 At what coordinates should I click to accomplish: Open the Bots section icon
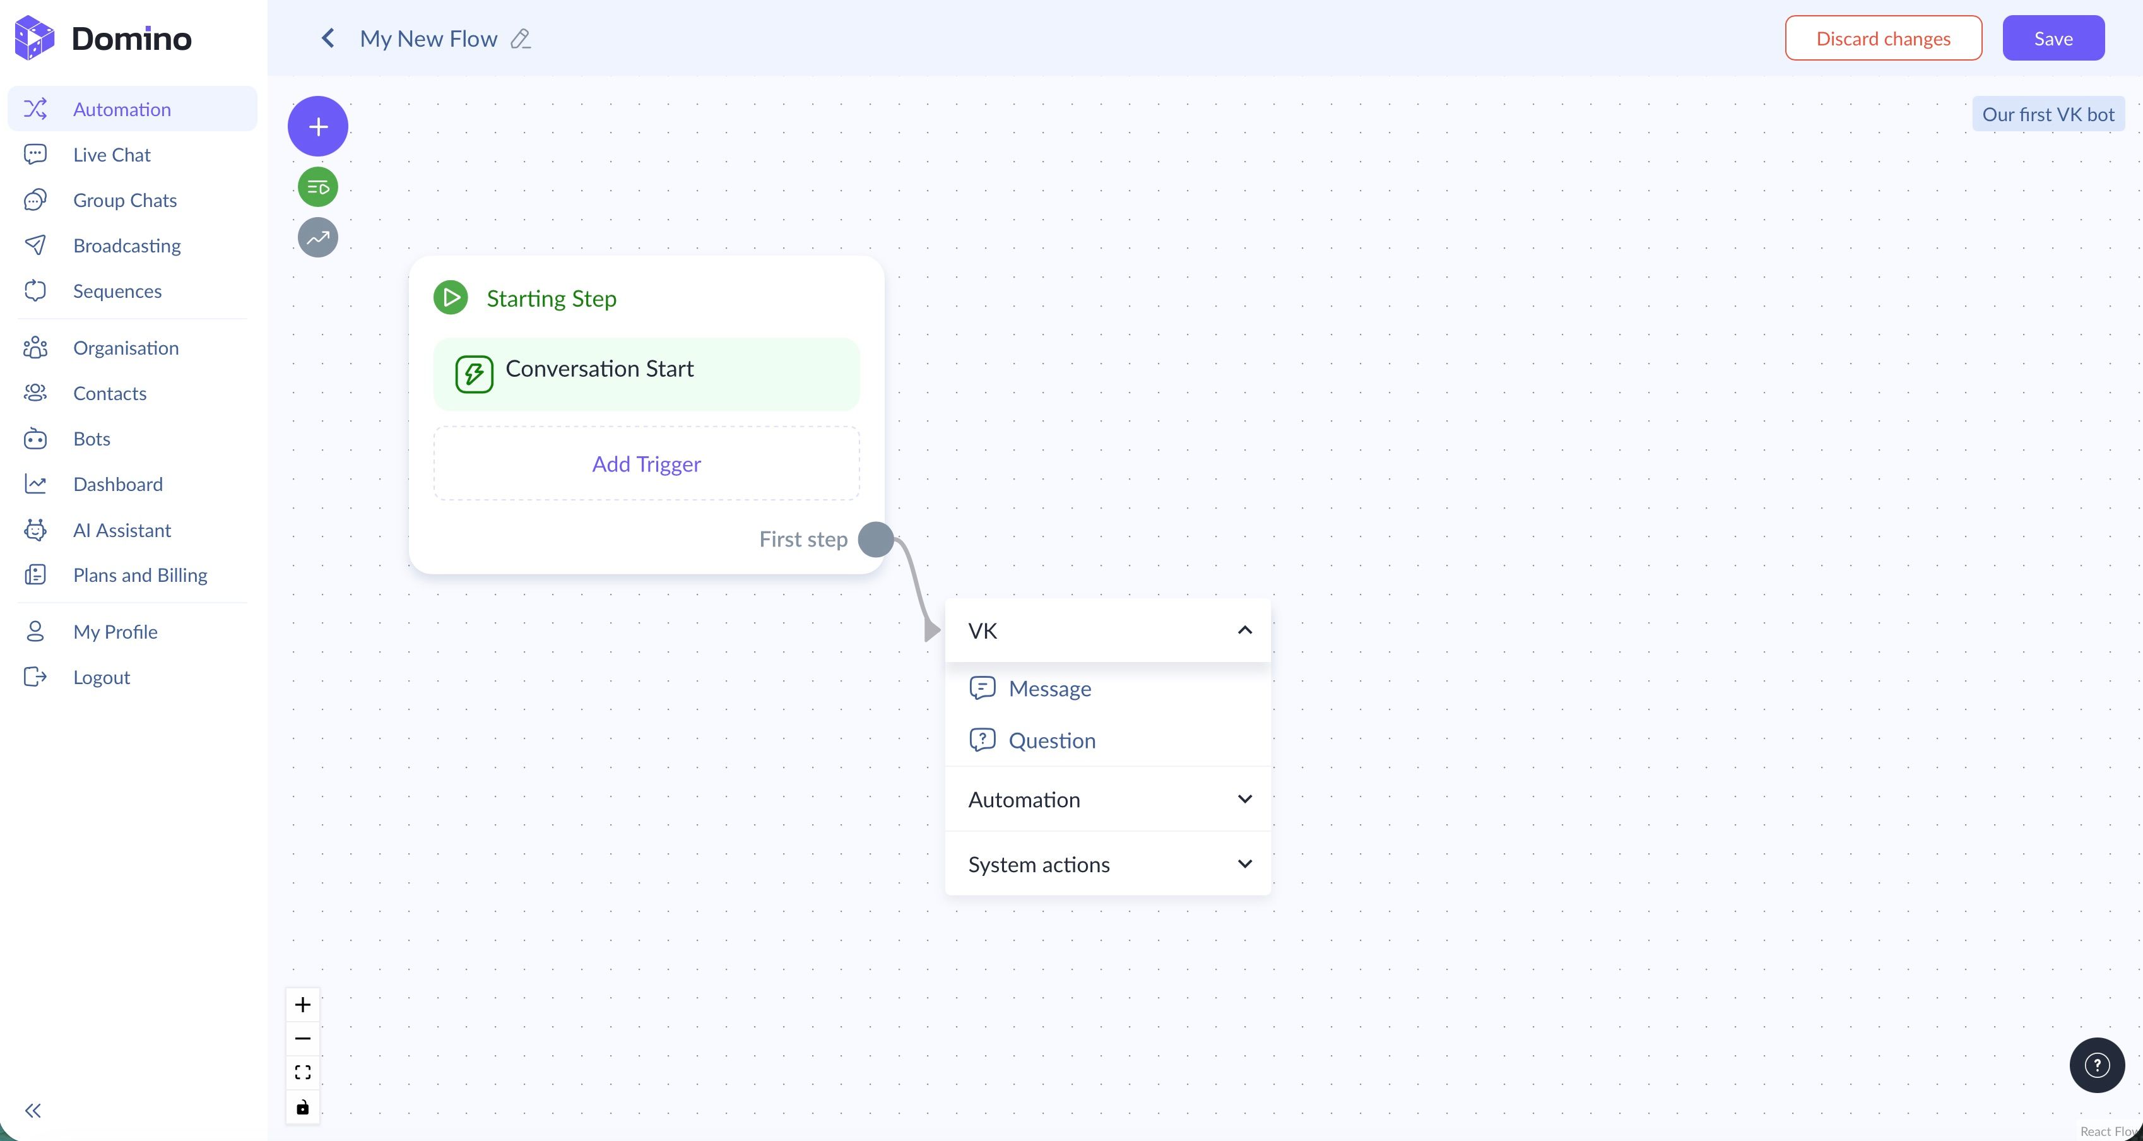click(x=34, y=438)
